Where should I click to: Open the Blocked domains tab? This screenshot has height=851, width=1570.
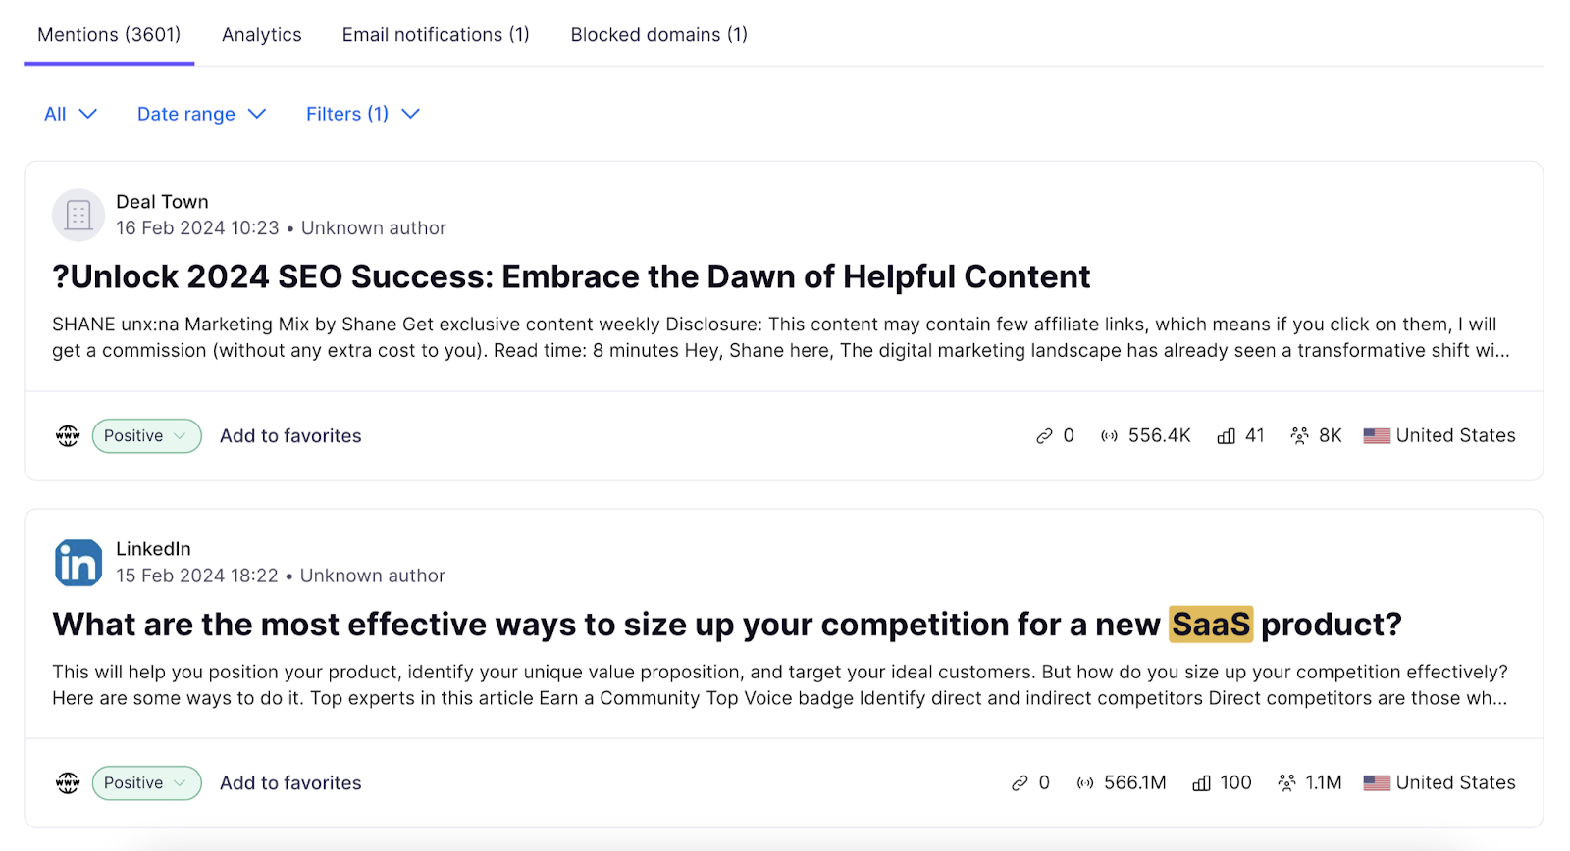tap(658, 34)
